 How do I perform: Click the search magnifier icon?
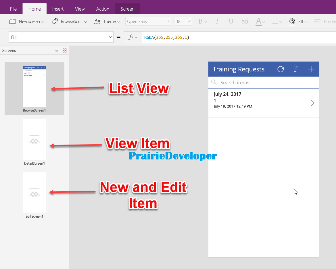point(214,83)
